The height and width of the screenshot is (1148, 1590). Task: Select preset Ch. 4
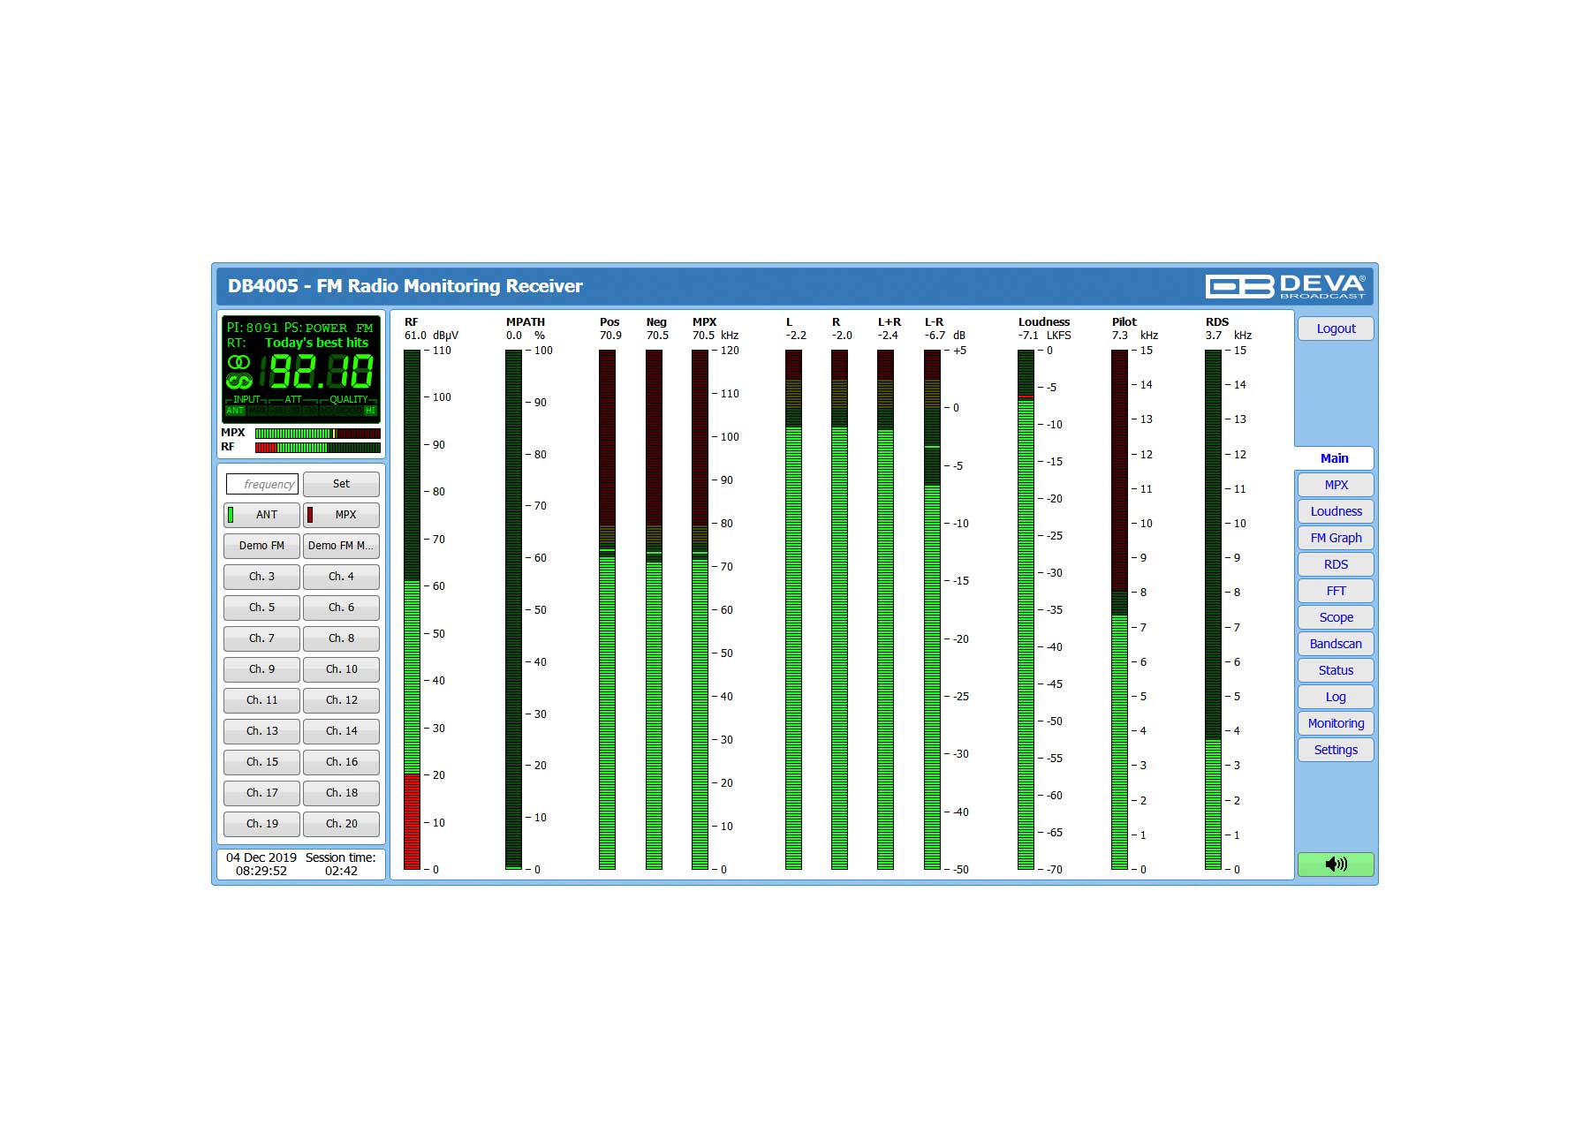pos(341,577)
